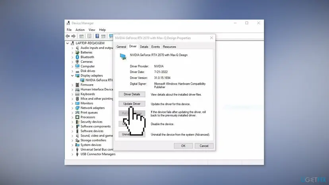Image resolution: width=329 pixels, height=185 pixels.
Task: Open the Action menu
Action: click(80, 30)
